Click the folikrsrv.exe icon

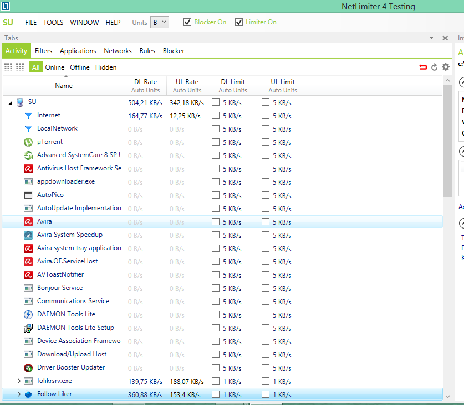coord(28,381)
